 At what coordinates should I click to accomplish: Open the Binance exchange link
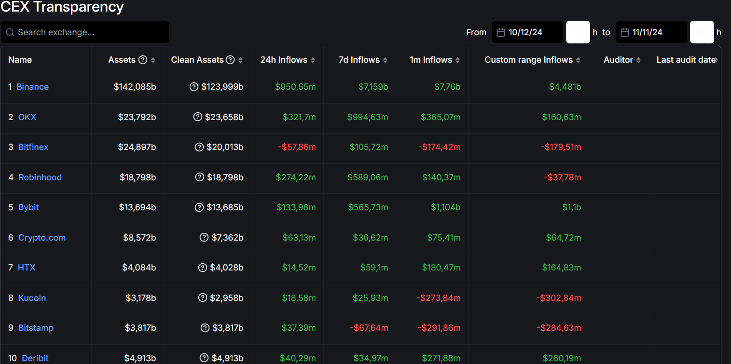33,87
